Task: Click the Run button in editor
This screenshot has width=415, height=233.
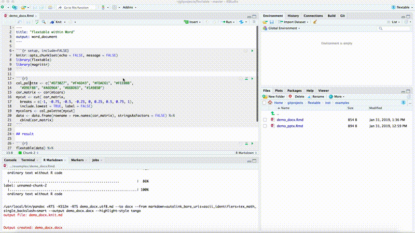Action: pyautogui.click(x=227, y=22)
